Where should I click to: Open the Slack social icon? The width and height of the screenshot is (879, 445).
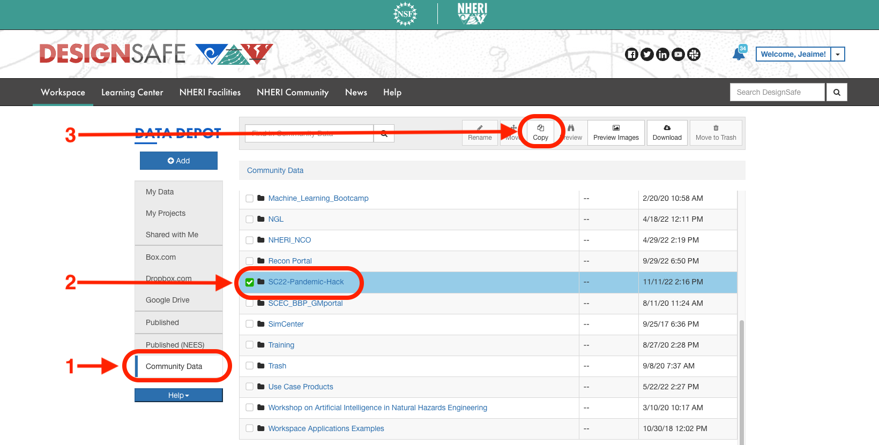click(x=694, y=54)
